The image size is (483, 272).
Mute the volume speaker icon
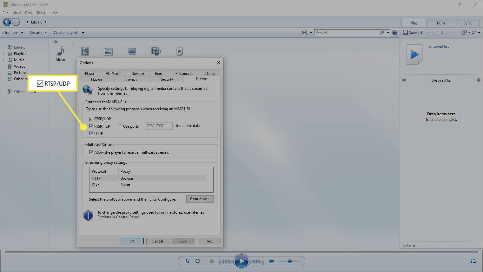271,261
